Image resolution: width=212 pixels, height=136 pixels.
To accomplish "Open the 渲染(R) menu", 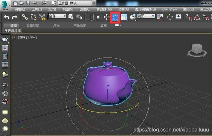I will pyautogui.click(x=188, y=9).
